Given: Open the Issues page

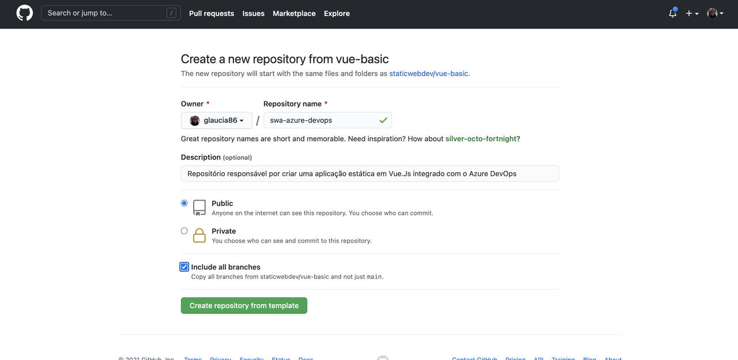Looking at the screenshot, I should [253, 13].
